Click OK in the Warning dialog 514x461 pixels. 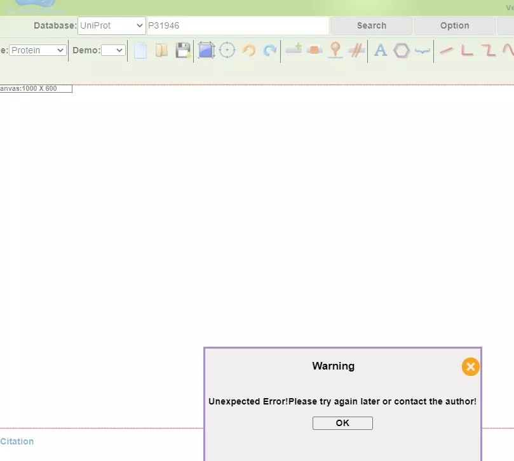342,423
